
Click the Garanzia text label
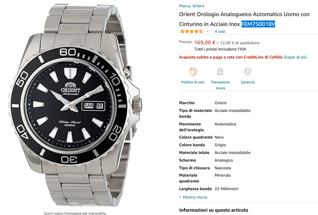coord(248,82)
